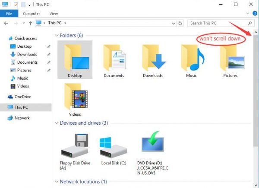Open the File menu tab
259x188 pixels.
[9, 13]
